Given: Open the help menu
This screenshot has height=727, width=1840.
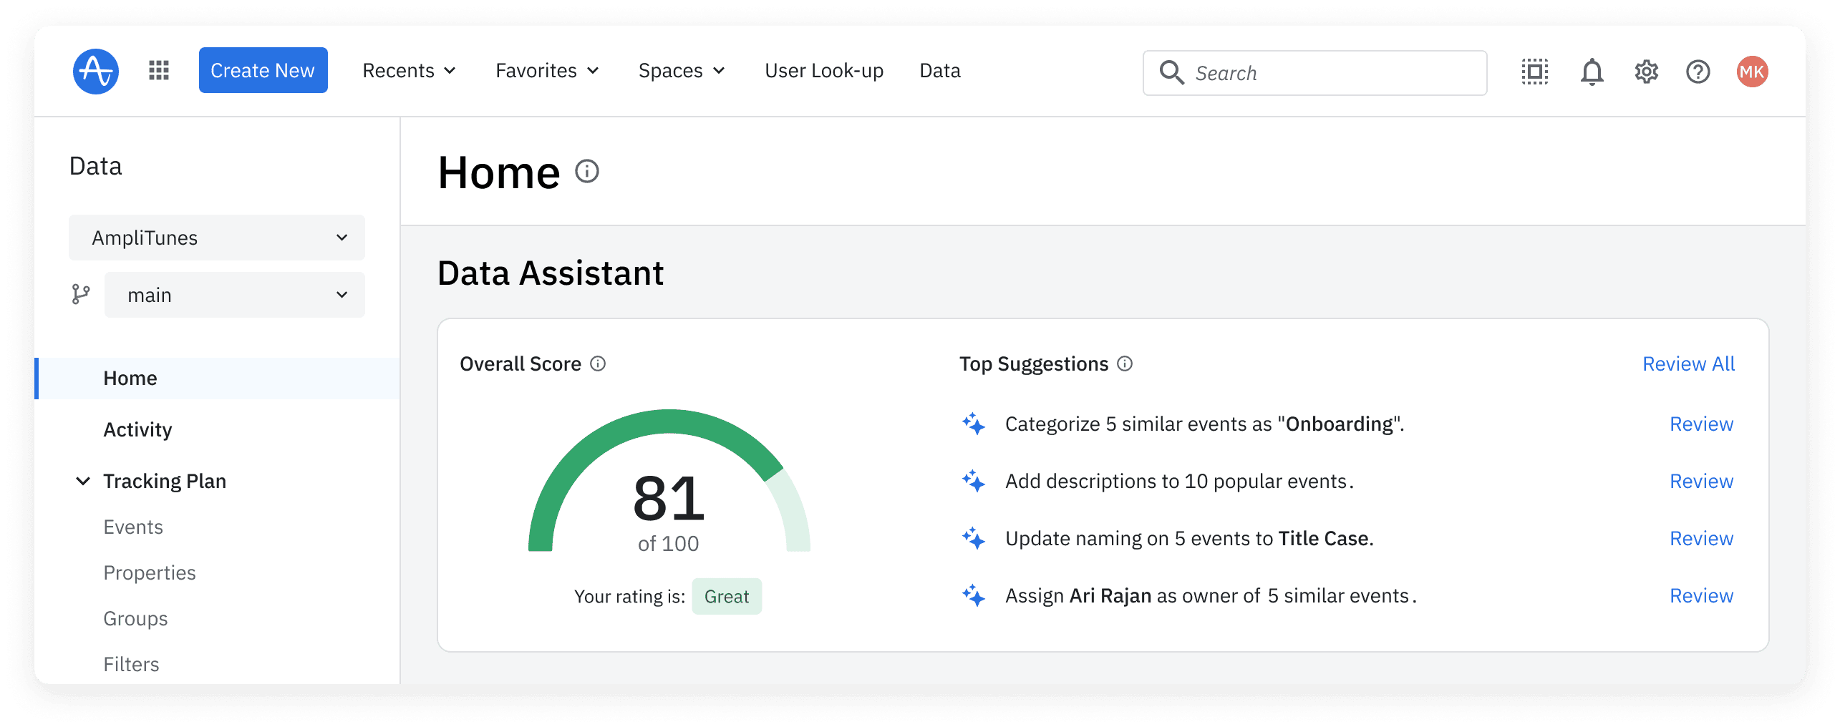Looking at the screenshot, I should point(1698,72).
